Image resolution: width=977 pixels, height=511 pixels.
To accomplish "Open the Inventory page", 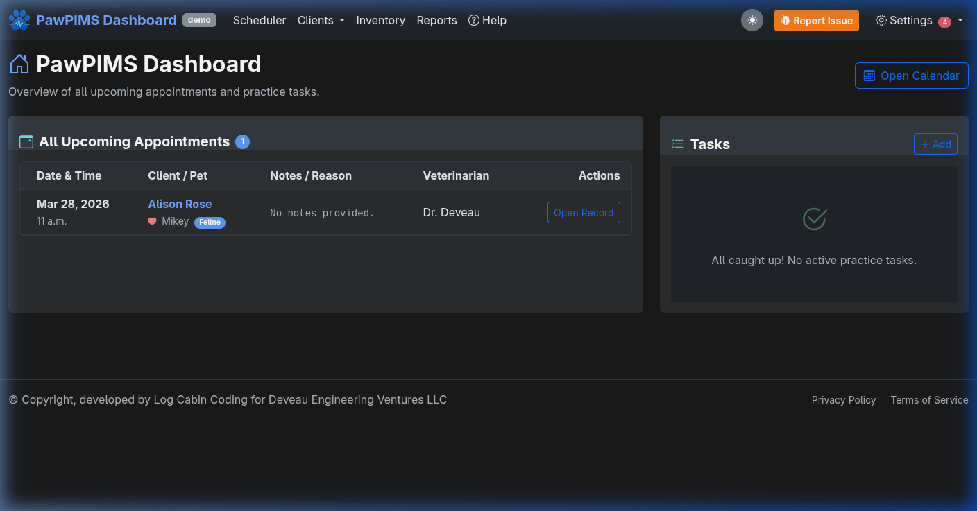I will coord(381,20).
